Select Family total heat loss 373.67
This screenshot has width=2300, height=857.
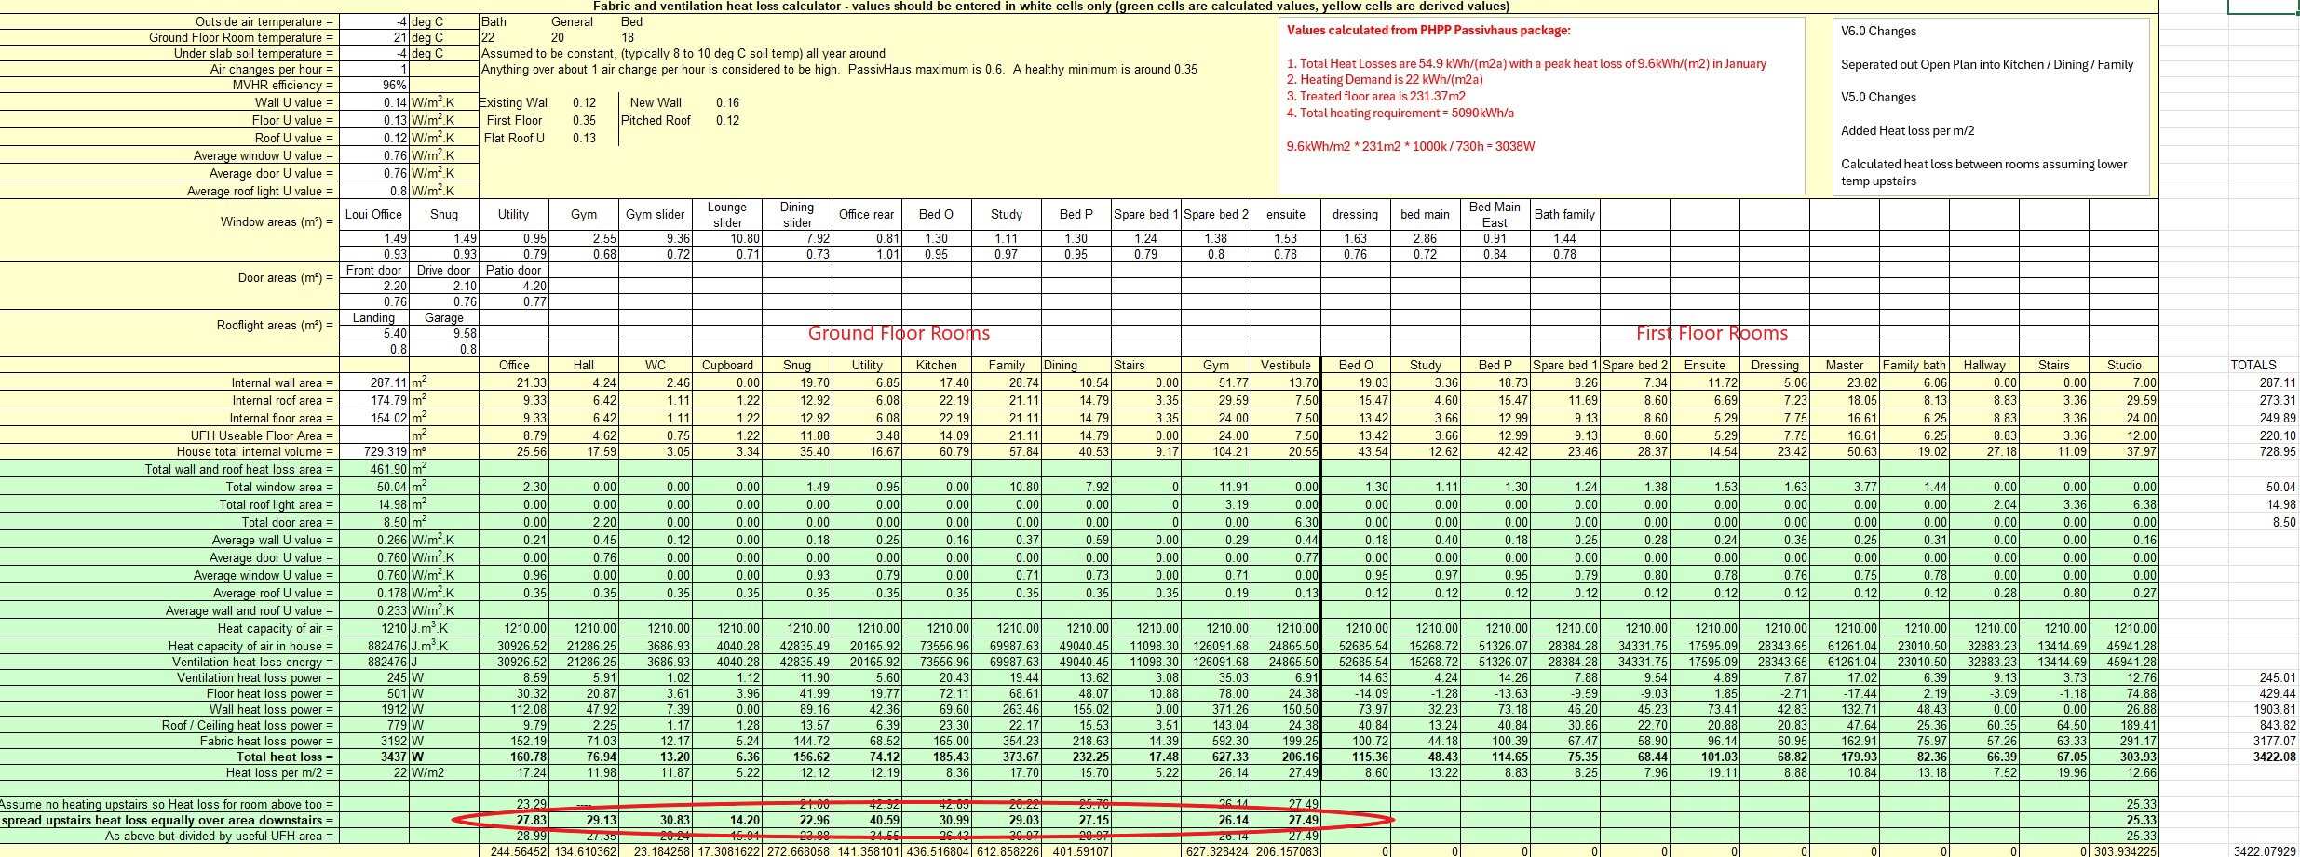pos(1007,757)
